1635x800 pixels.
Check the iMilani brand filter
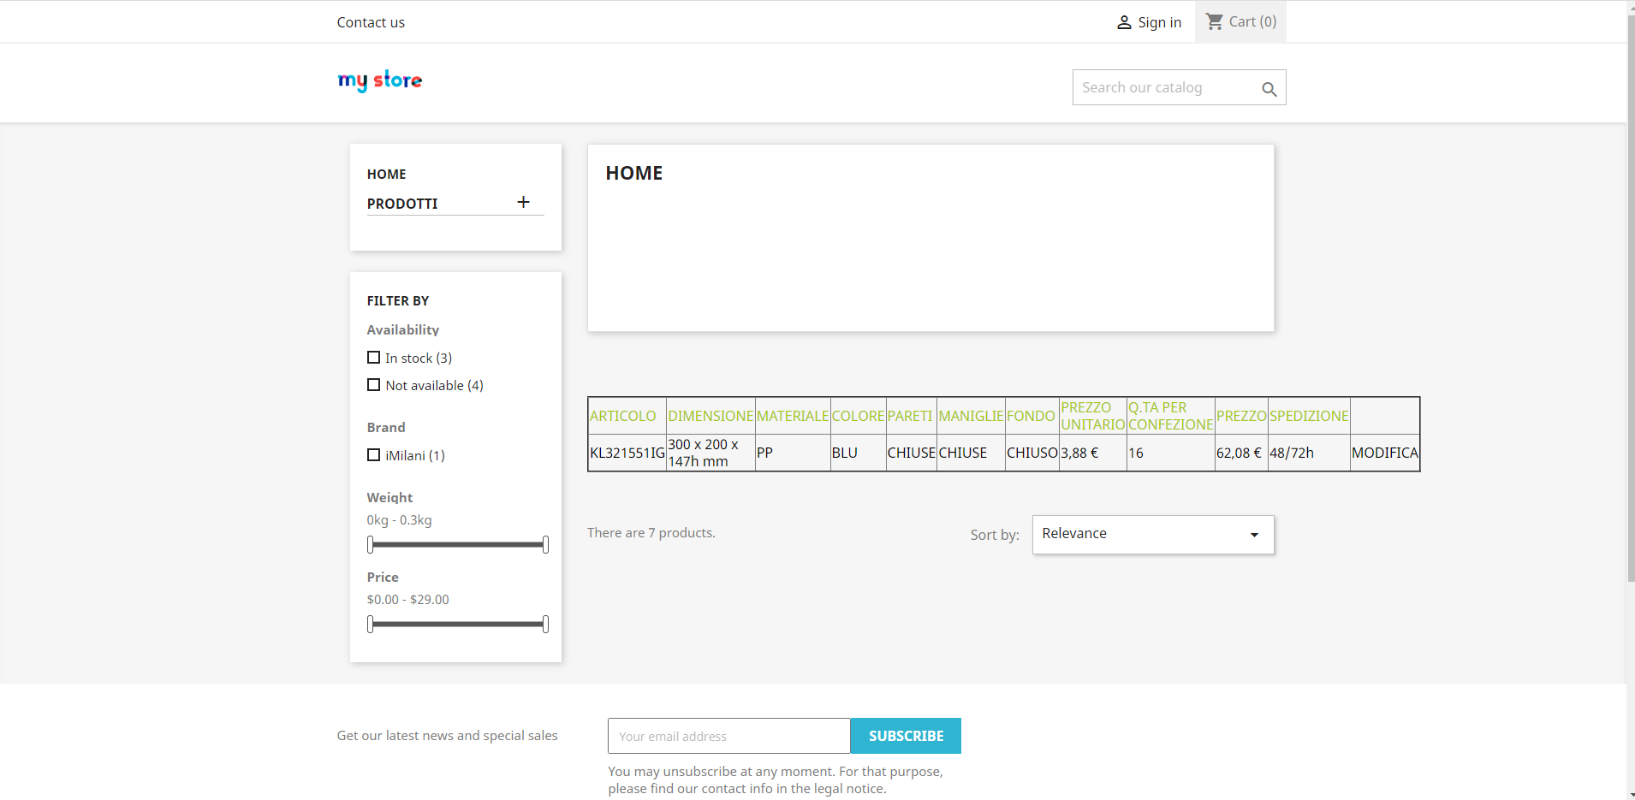point(373,455)
